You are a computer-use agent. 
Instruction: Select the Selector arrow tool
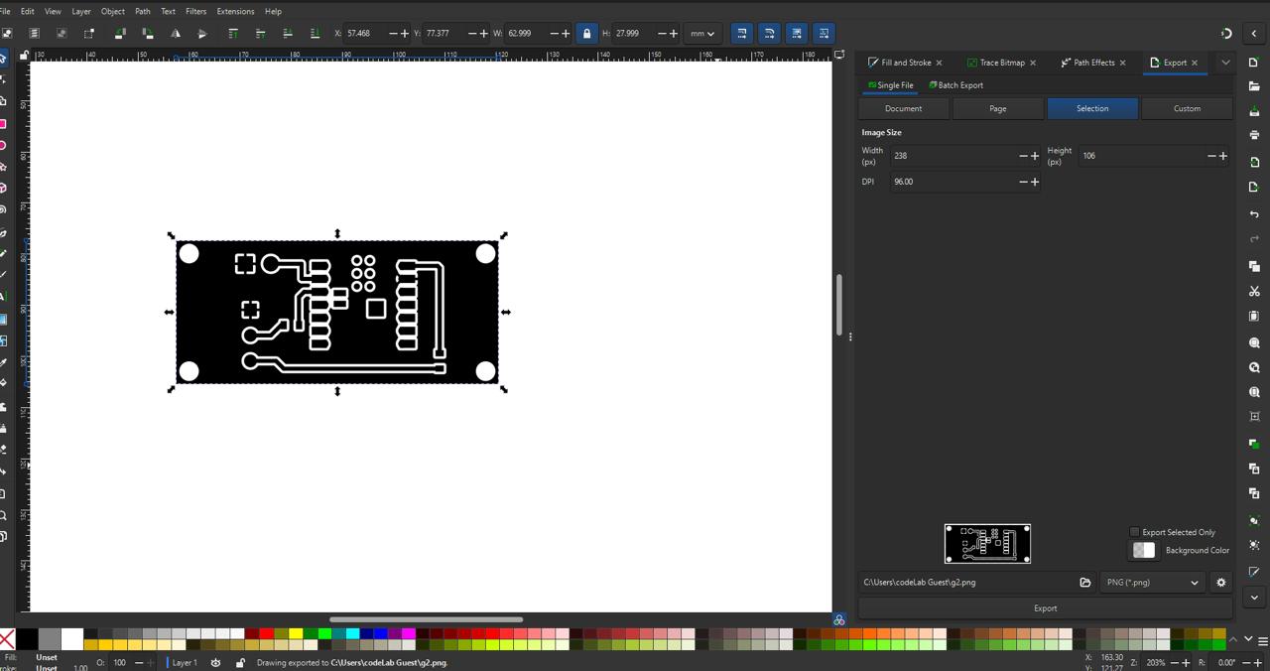point(4,59)
